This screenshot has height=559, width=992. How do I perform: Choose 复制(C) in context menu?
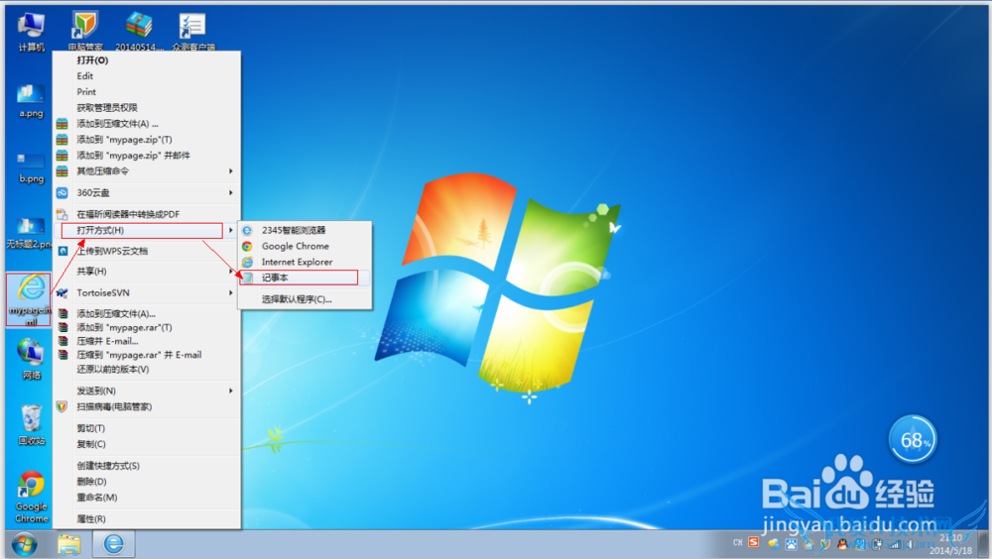pos(147,444)
